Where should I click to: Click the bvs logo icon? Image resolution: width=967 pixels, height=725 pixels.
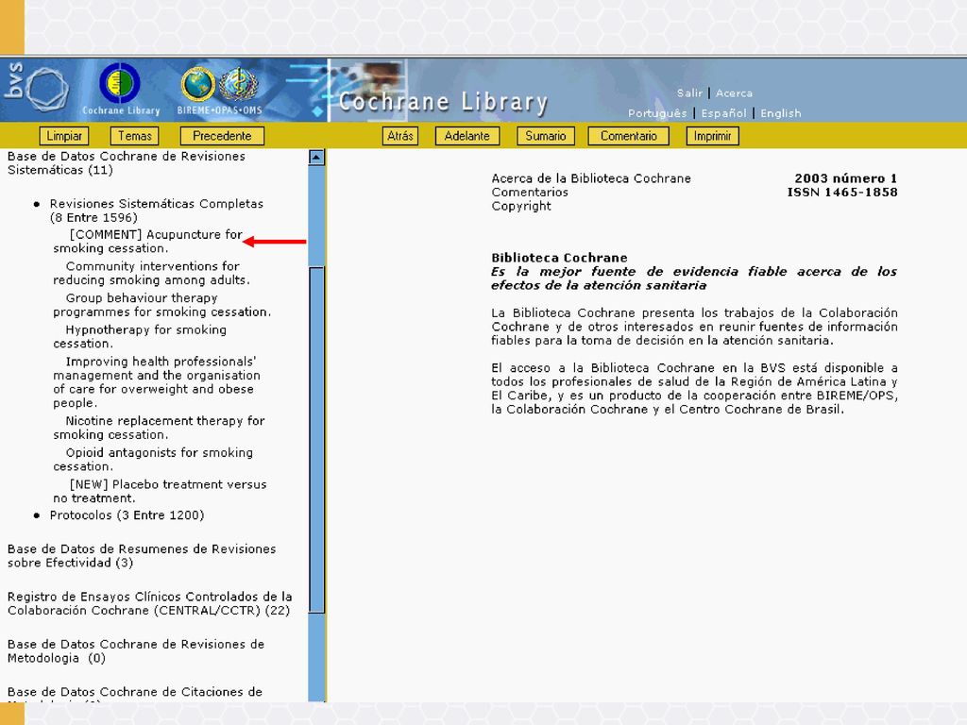[x=36, y=88]
